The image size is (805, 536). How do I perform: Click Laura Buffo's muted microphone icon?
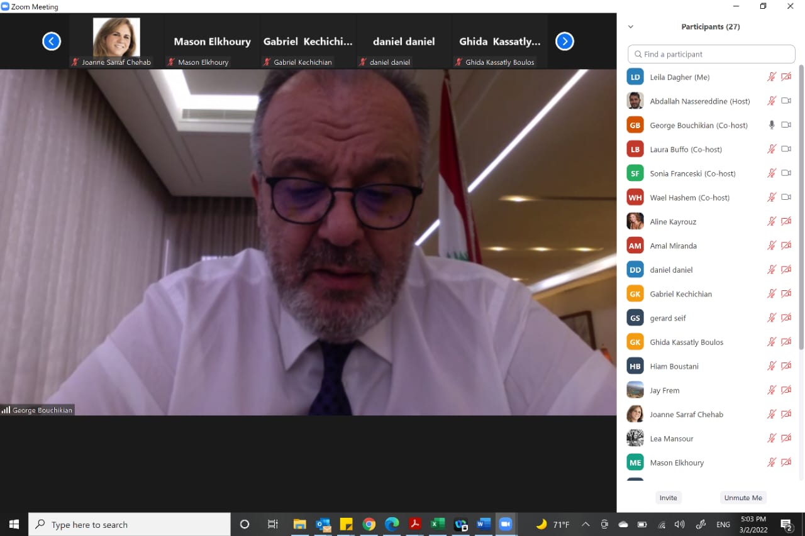[772, 149]
